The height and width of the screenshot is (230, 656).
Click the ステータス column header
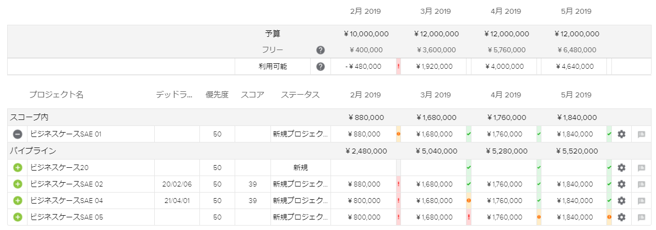point(300,95)
